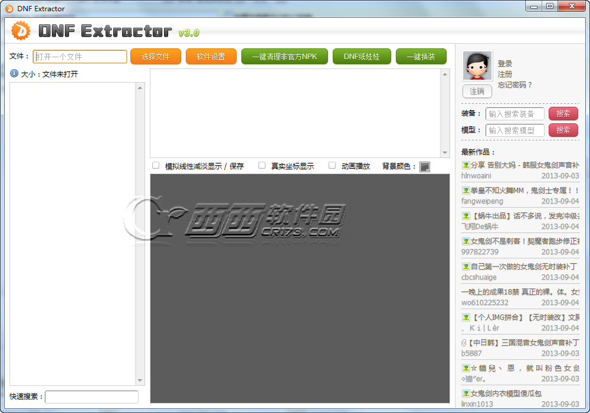Click author name fangweipeng
Image resolution: width=590 pixels, height=413 pixels.
pyautogui.click(x=482, y=201)
